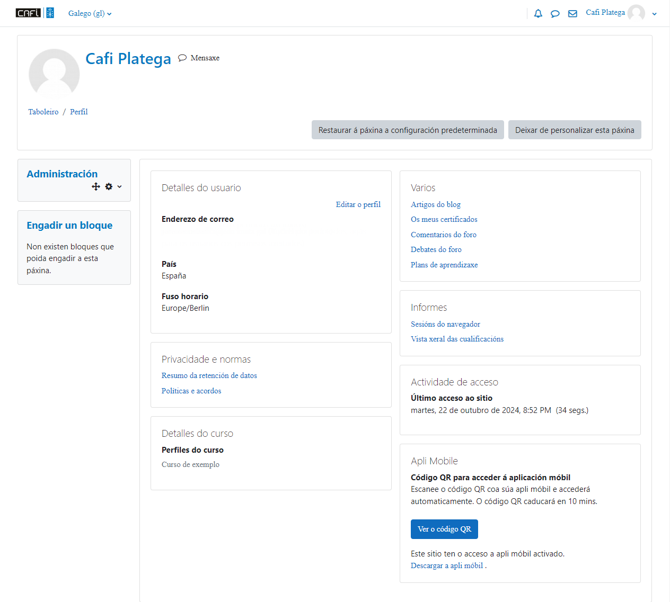Viewport: 670px width, 602px height.
Task: Click the large profile avatar picture
Action: click(x=54, y=74)
